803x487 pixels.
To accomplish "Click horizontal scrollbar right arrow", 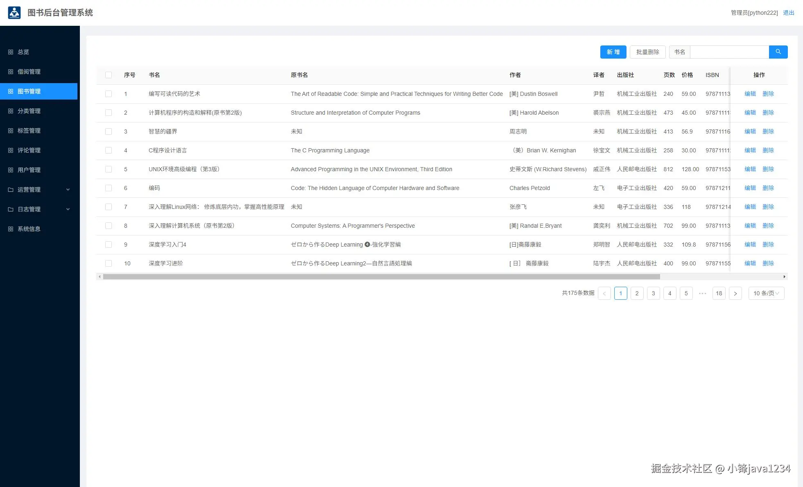I will (784, 277).
